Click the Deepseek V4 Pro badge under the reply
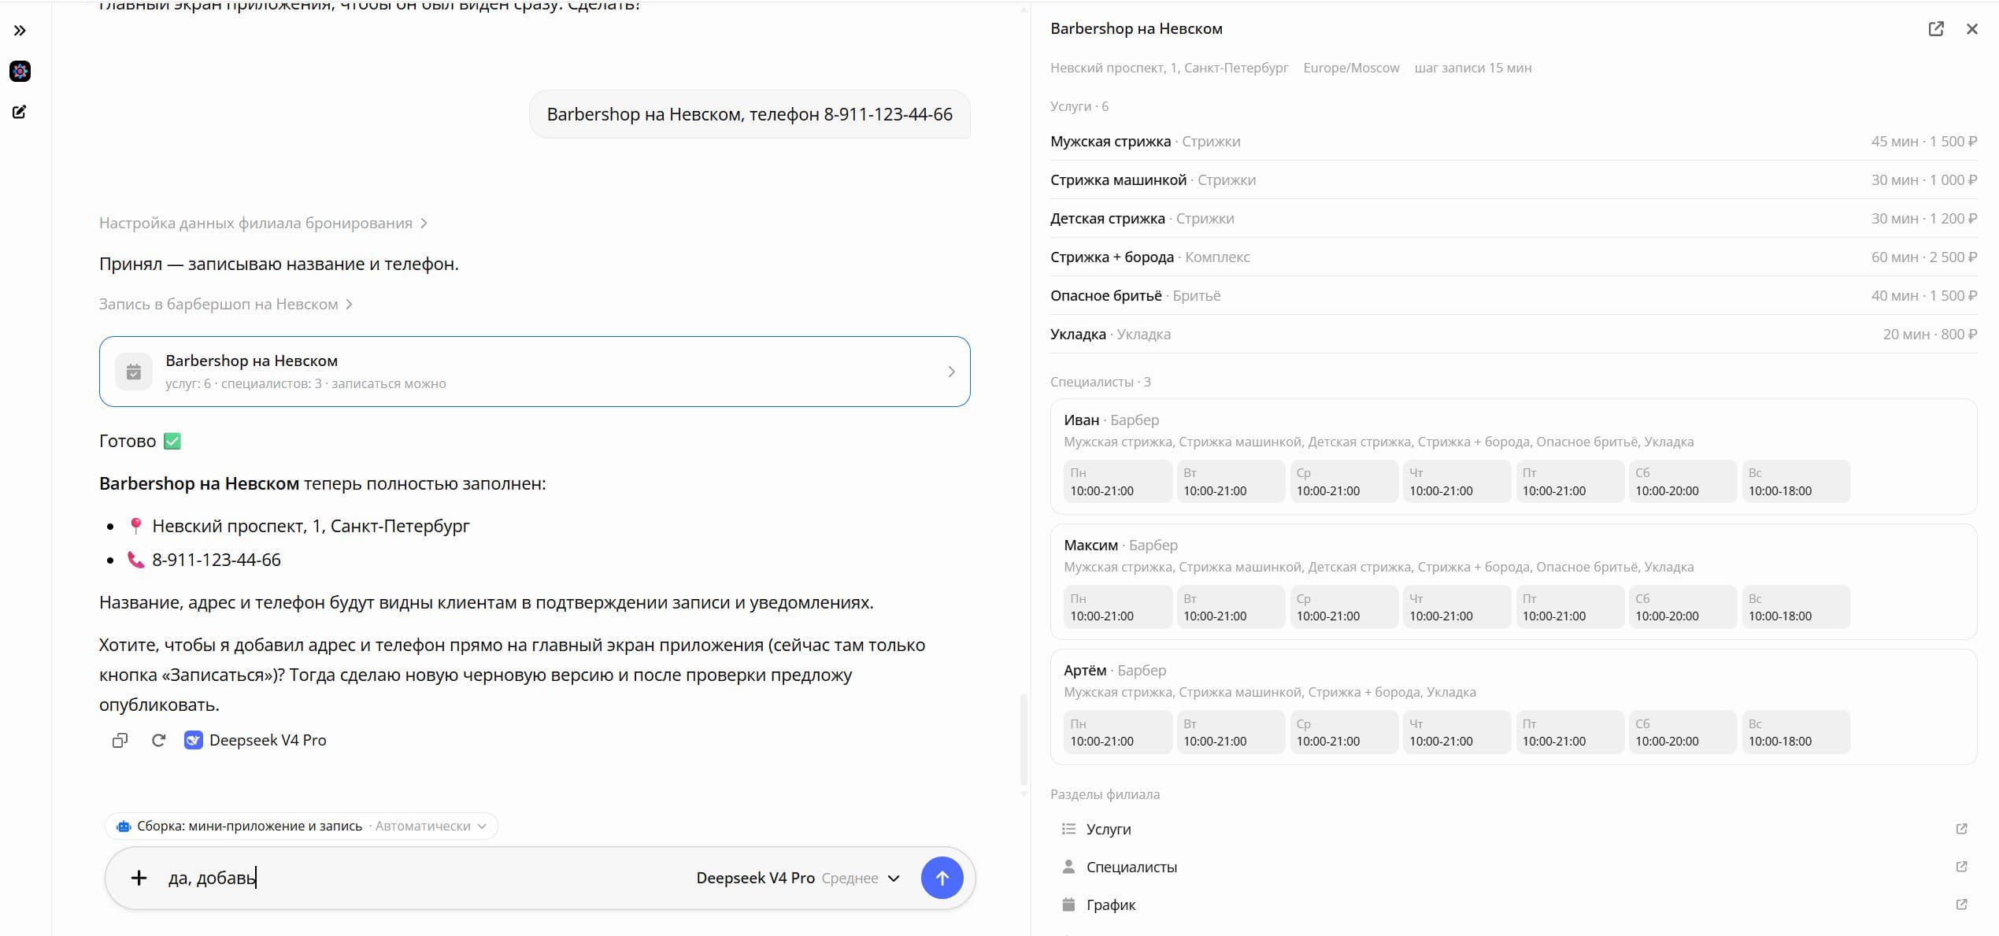Viewport: 1999px width, 936px height. (x=255, y=741)
